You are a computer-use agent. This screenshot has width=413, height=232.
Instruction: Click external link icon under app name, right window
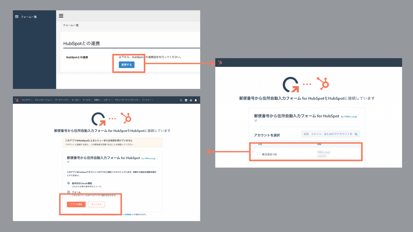click(x=256, y=121)
